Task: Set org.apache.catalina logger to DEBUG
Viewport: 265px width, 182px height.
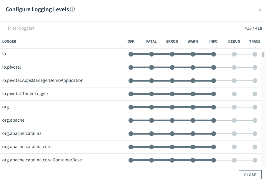Action: (234, 134)
